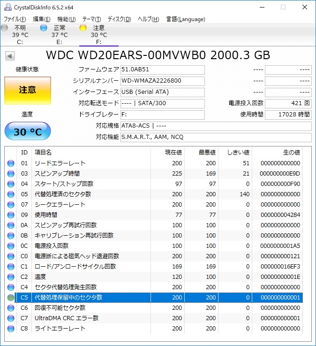Click the CrystalDiskInfo app icon in title bar
Screen dimensions: 316x346
pyautogui.click(x=8, y=8)
